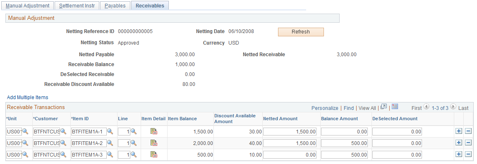Sort by DeSelected Amount column header

pos(395,119)
